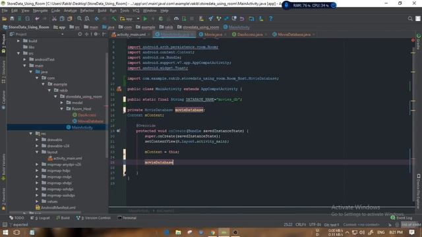Click the Replace toolbar icon
The width and height of the screenshot is (422, 237).
click(x=87, y=18)
